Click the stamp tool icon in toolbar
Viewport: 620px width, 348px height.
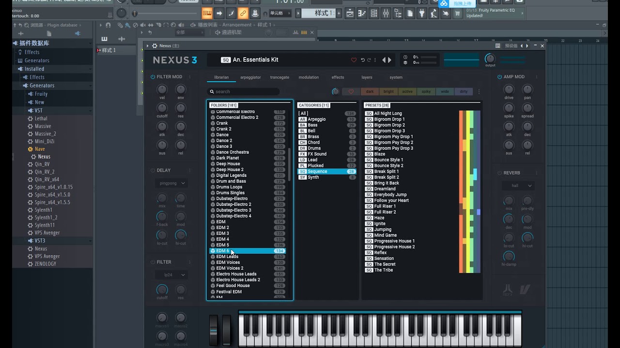[255, 14]
